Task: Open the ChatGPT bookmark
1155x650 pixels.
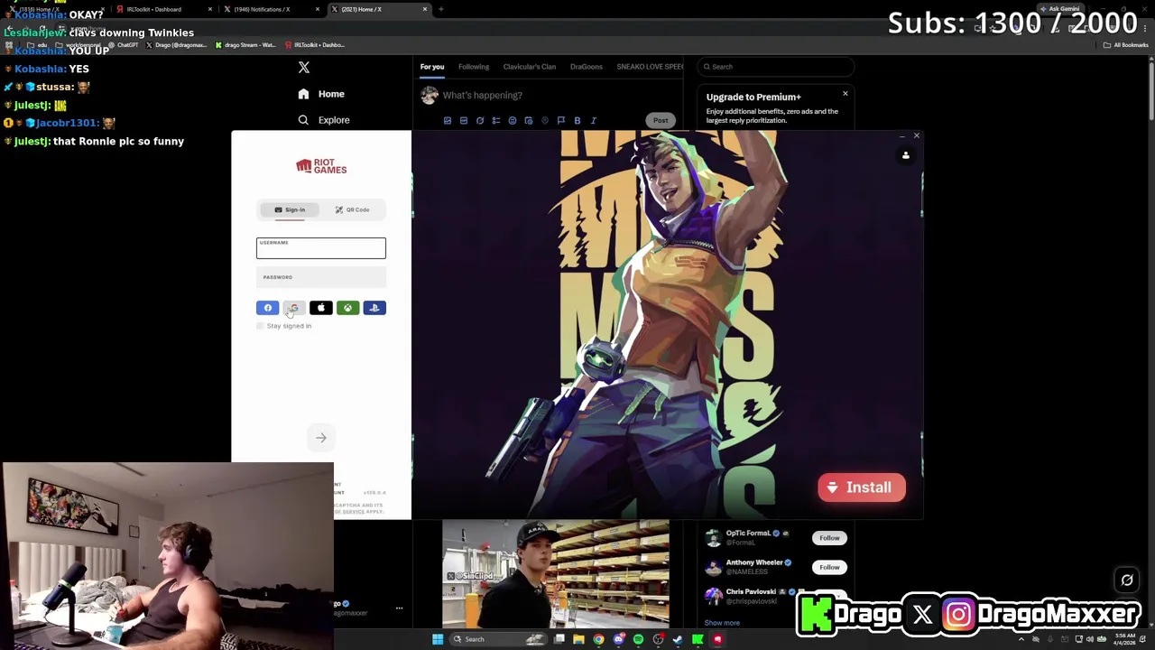Action: tap(123, 44)
